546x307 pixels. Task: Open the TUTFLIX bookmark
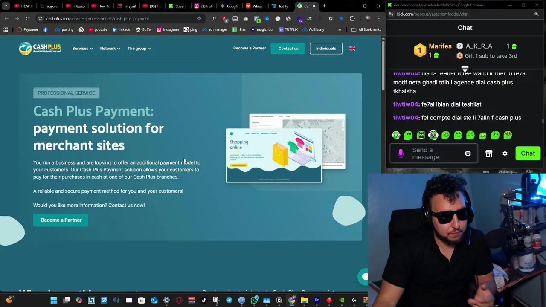point(288,30)
